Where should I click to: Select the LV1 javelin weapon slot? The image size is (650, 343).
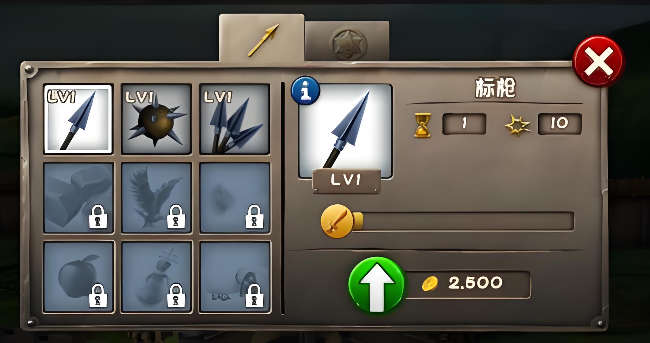click(78, 119)
